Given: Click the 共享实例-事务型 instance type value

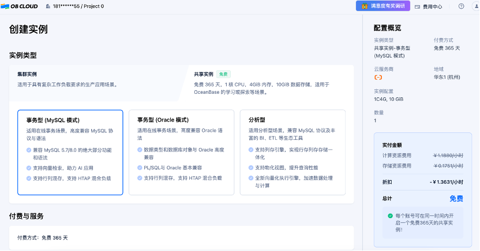Looking at the screenshot, I should (x=392, y=52).
